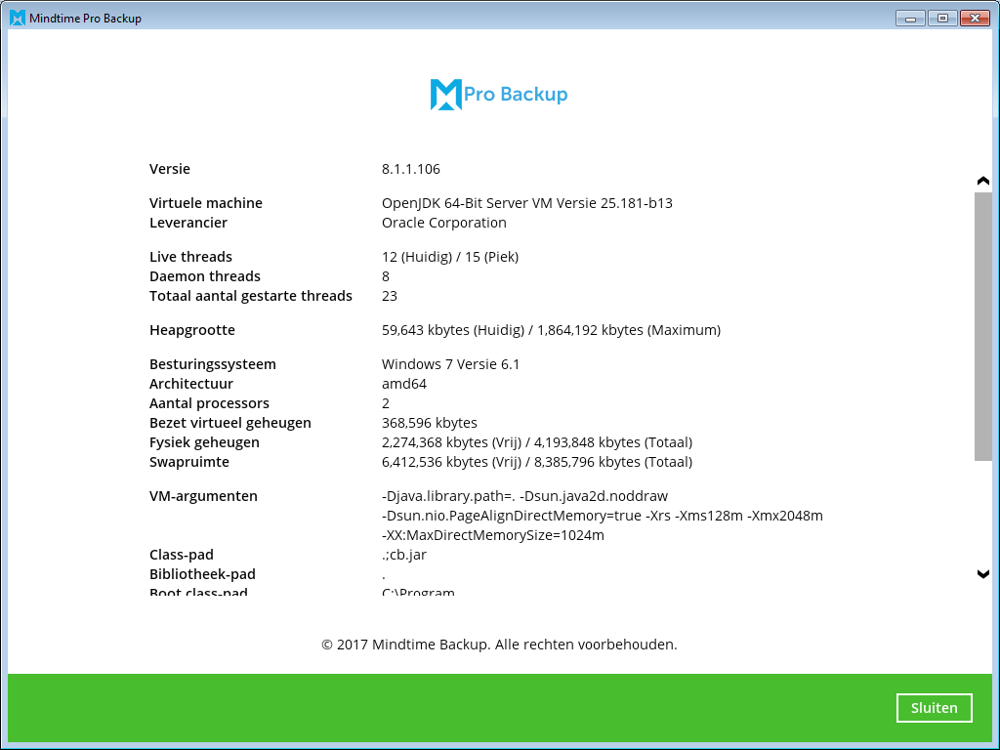Click the 'Oracle Corporation' value

tap(444, 223)
